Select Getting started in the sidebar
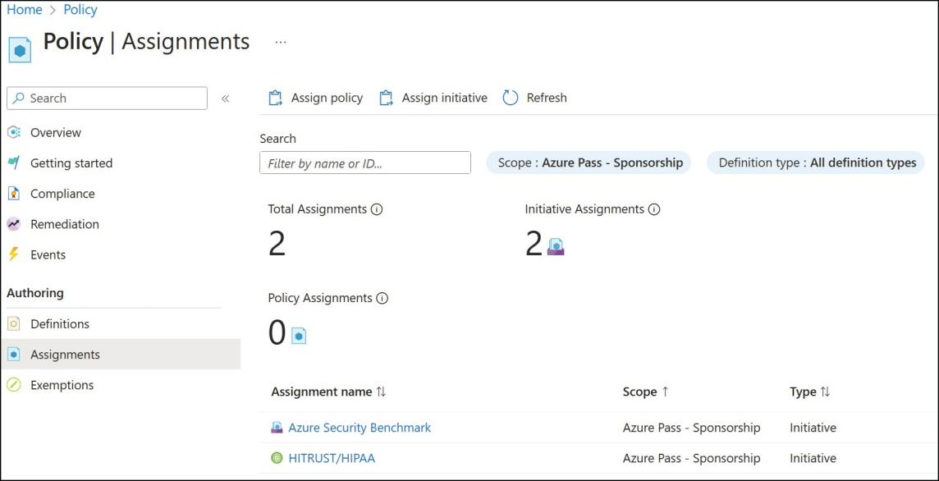The image size is (939, 481). coord(71,163)
